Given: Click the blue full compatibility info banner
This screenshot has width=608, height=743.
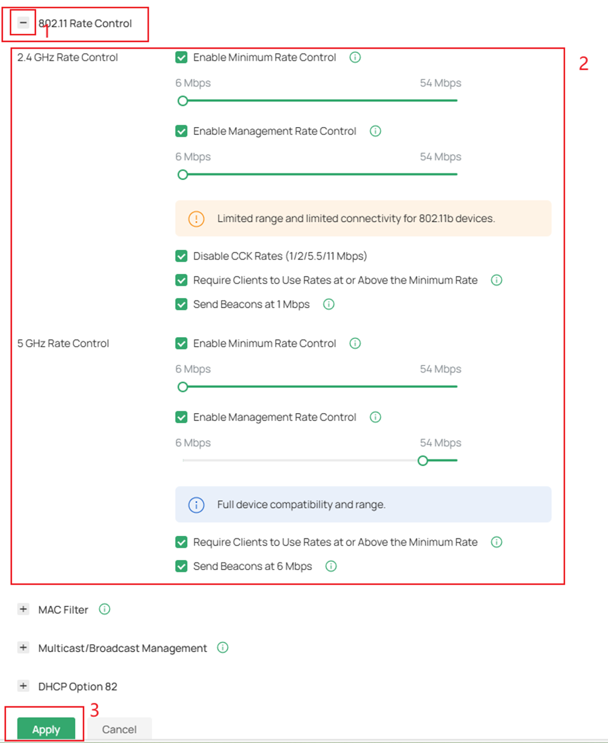Looking at the screenshot, I should click(x=363, y=504).
